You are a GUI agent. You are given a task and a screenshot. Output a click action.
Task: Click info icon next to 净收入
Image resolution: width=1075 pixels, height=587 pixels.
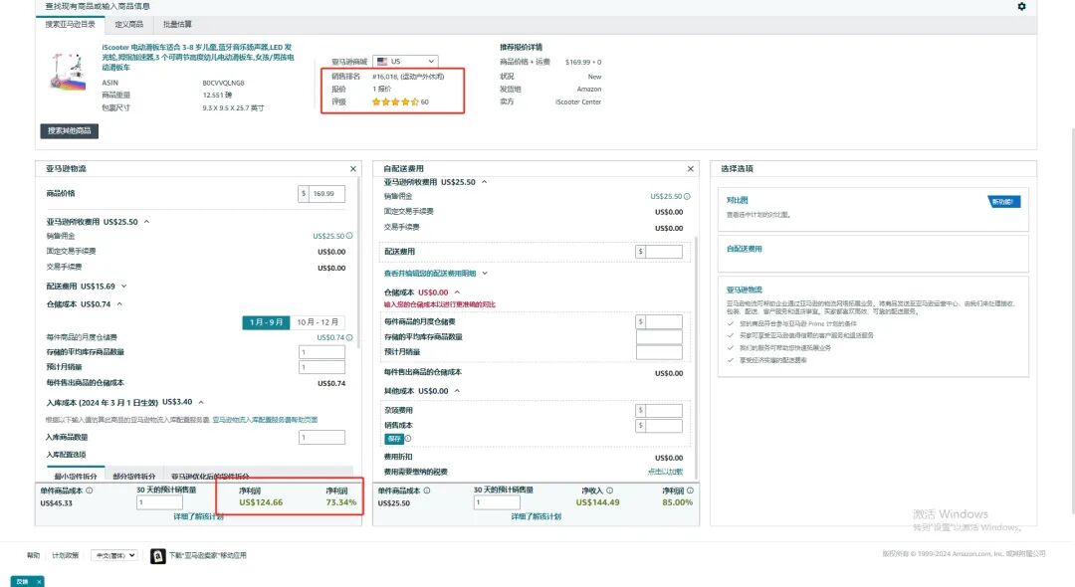609,490
